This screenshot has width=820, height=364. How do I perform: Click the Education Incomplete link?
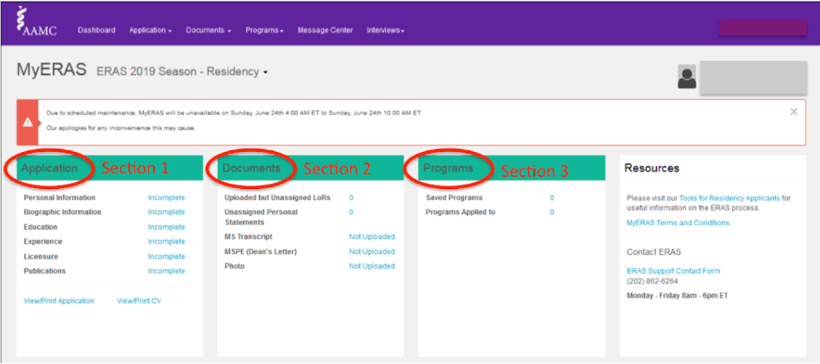(166, 227)
